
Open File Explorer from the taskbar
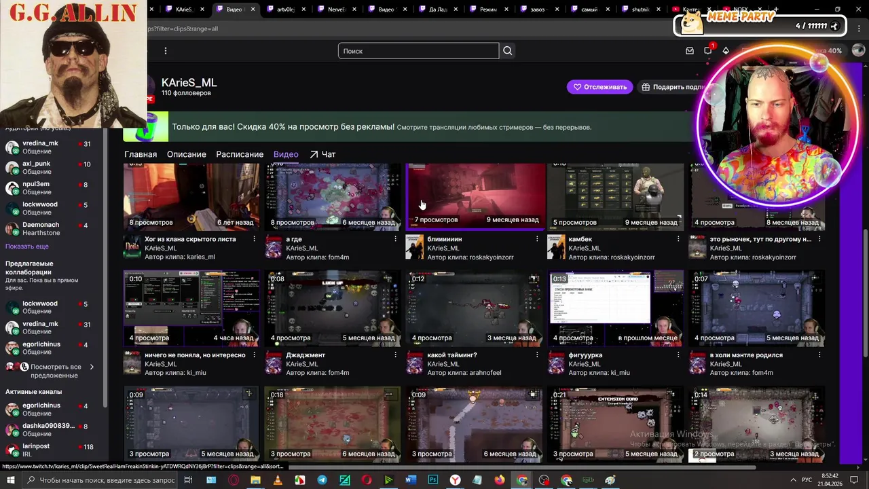tap(255, 480)
